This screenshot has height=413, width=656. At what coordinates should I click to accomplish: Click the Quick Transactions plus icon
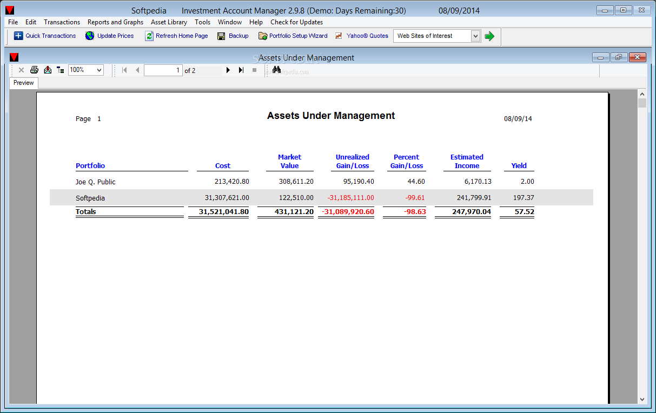click(18, 36)
